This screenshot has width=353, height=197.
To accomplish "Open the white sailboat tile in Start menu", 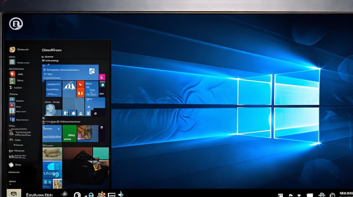I will tap(69, 89).
